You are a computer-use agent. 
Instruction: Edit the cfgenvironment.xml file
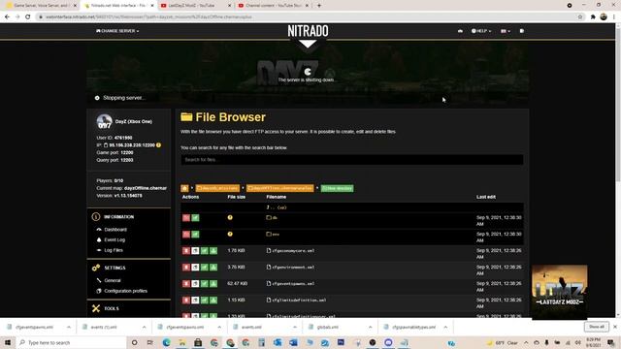click(x=205, y=268)
